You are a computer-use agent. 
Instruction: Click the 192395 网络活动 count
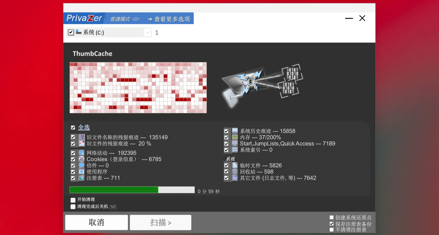[127, 153]
